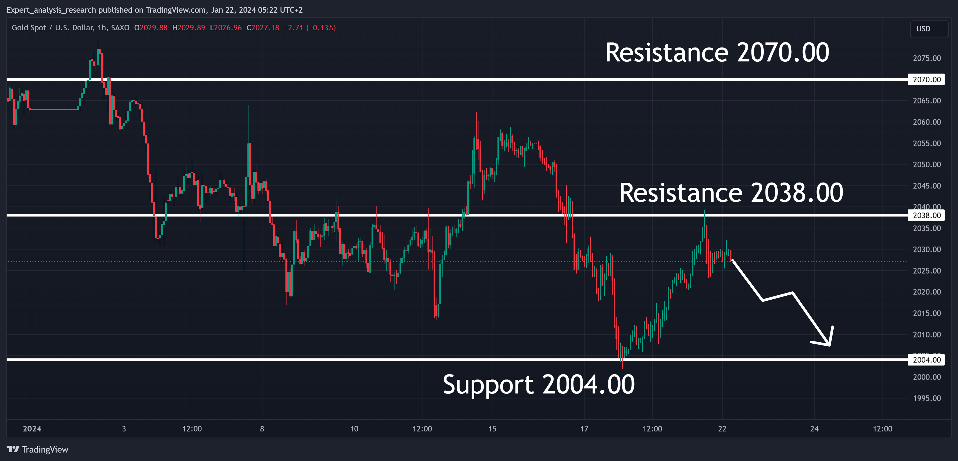Click the date label 10 on time axis
Viewport: 958px width, 461px height.
click(354, 429)
